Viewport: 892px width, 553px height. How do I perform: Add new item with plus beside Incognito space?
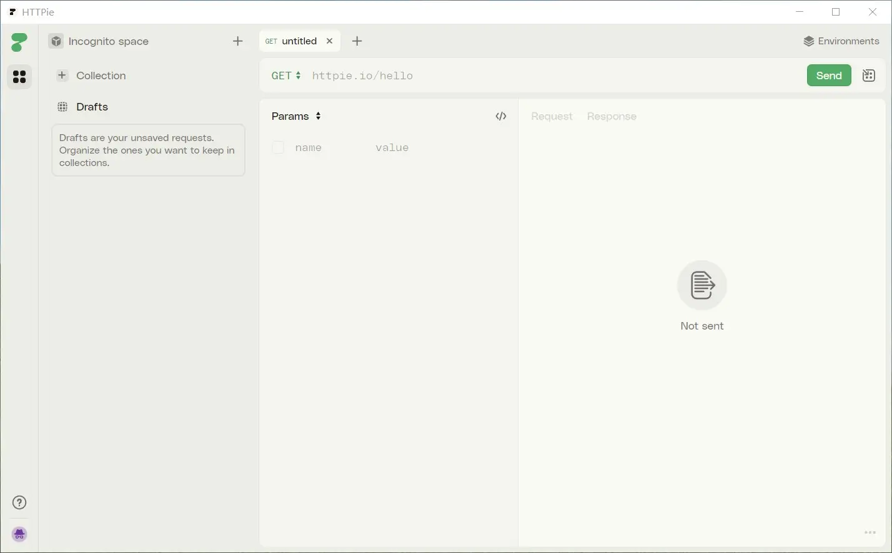237,41
